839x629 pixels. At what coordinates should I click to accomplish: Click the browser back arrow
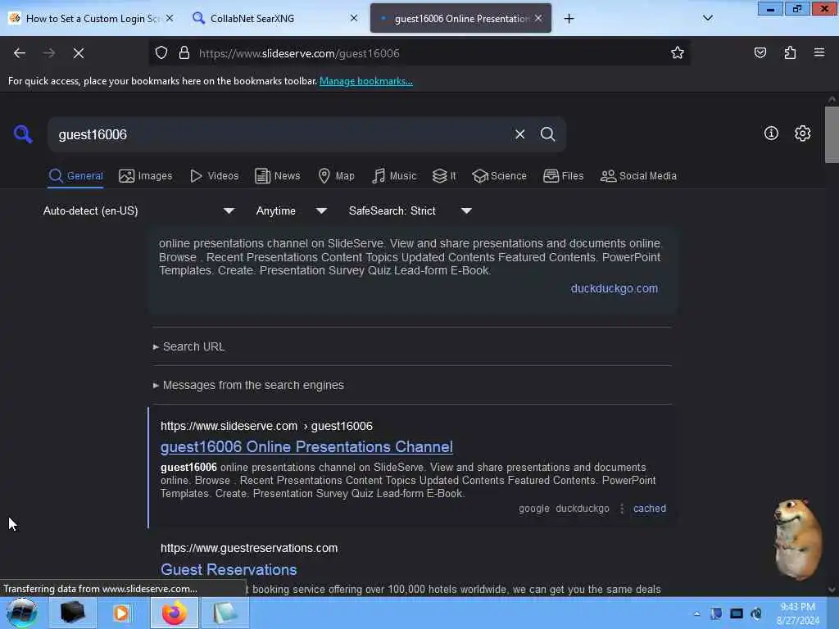tap(20, 53)
